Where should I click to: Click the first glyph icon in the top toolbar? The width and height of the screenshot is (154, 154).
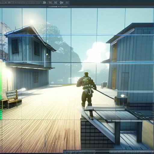45,2
